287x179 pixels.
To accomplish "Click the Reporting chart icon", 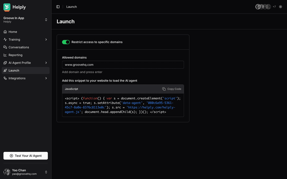I will click(x=5, y=55).
